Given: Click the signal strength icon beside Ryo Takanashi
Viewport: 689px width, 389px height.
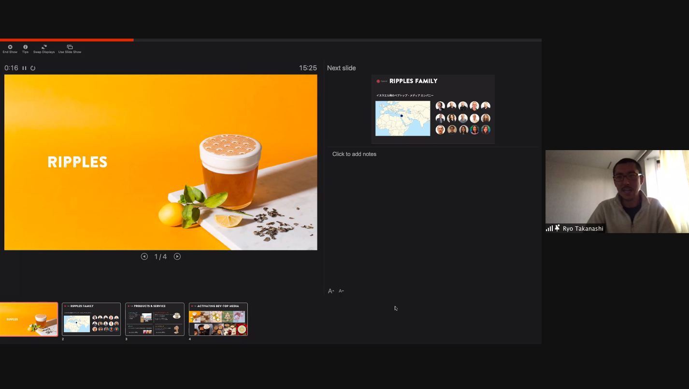Looking at the screenshot, I should (549, 228).
